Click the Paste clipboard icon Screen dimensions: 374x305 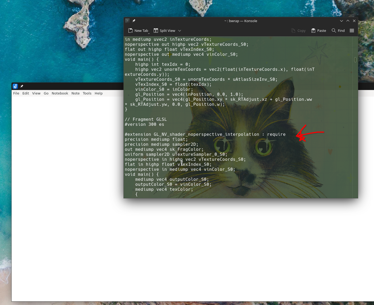click(x=313, y=31)
